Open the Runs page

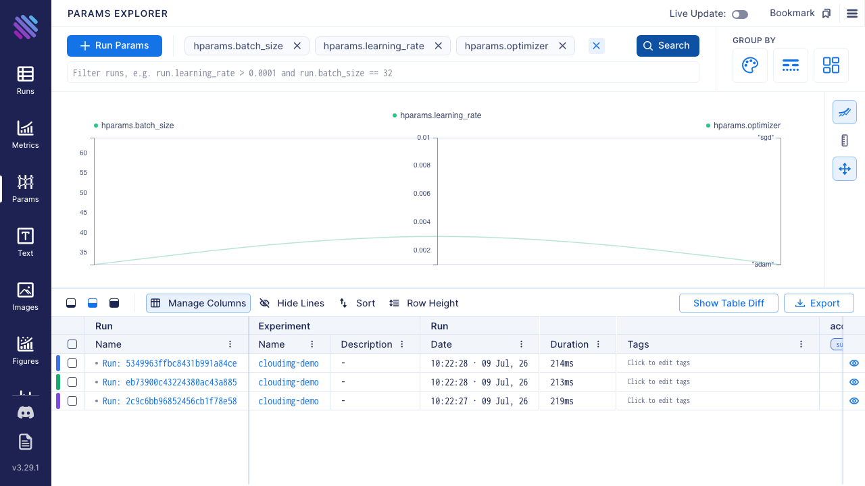pos(26,81)
